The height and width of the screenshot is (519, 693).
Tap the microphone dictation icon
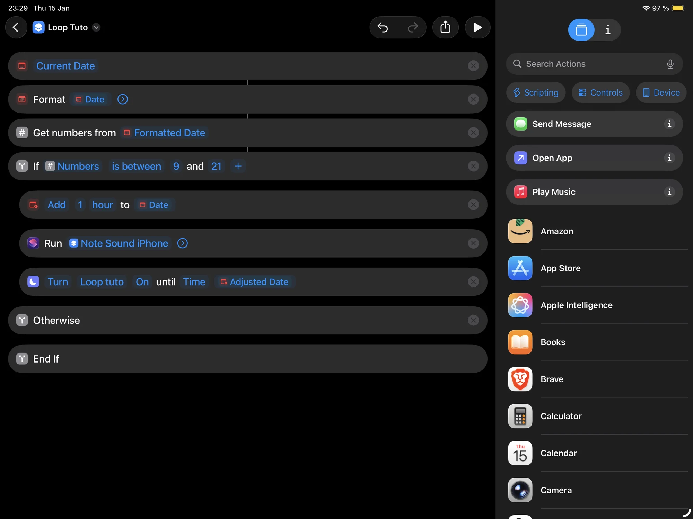click(670, 64)
